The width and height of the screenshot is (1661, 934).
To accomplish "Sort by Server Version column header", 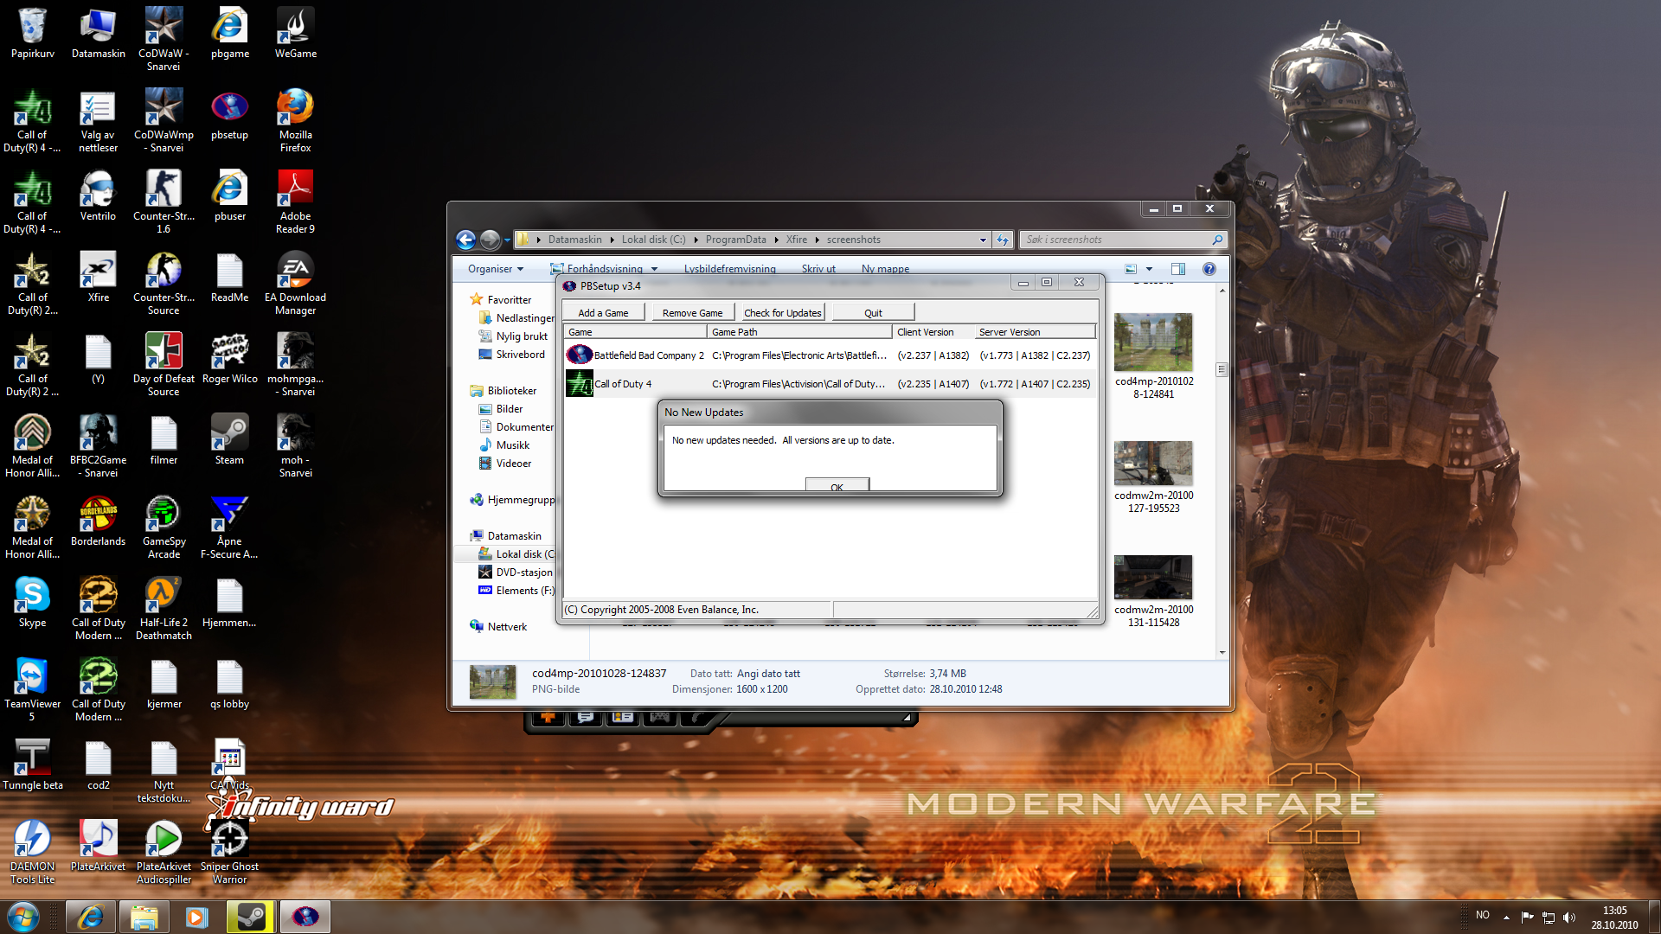I will coord(1036,332).
